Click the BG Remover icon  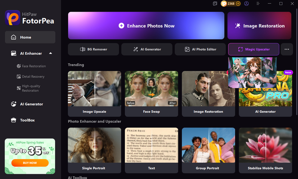[x=83, y=49]
